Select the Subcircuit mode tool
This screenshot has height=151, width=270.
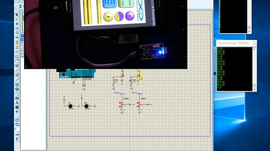(x=17, y=42)
